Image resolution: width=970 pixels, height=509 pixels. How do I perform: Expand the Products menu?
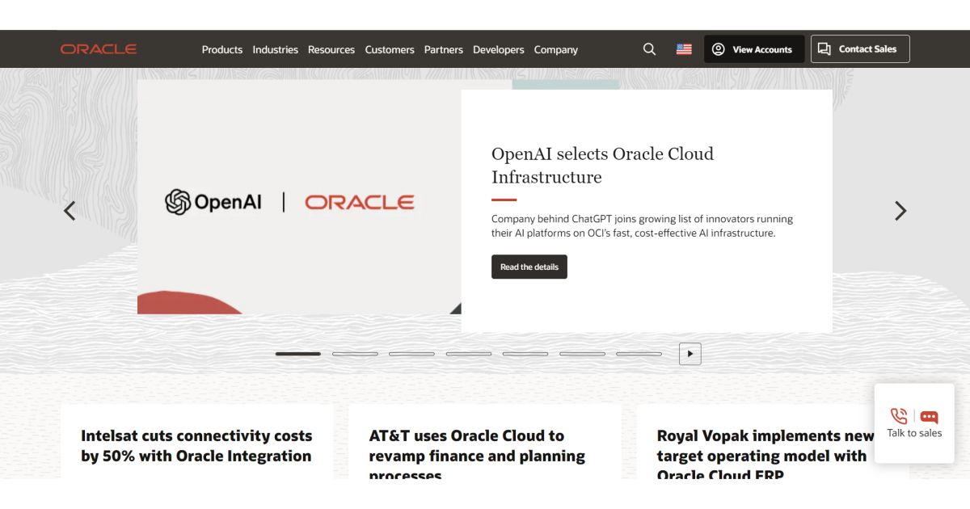[221, 49]
